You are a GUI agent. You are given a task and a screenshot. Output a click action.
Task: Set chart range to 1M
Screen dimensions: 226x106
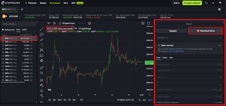click(74, 100)
